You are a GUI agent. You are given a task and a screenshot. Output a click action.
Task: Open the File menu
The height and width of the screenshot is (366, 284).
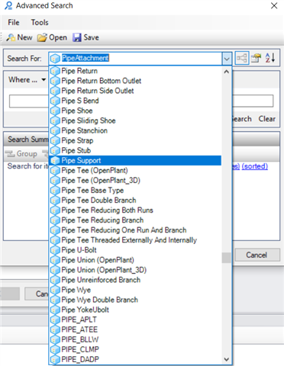[x=14, y=22]
